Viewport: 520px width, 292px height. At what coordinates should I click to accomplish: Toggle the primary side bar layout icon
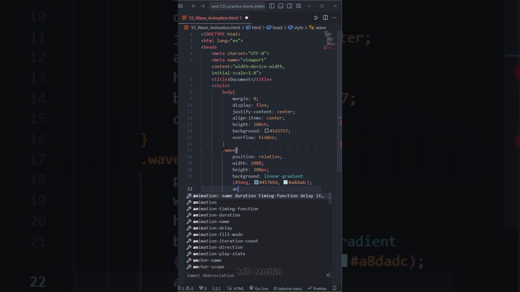(272, 6)
